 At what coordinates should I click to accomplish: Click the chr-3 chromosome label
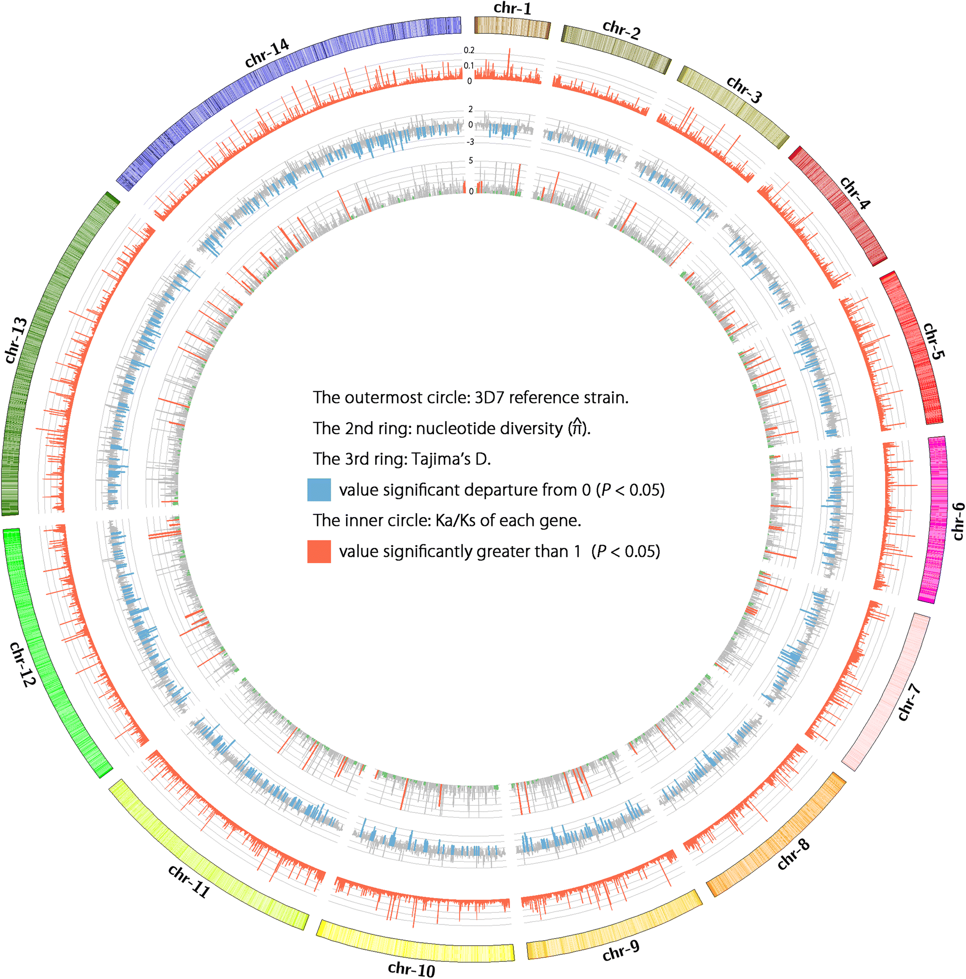(x=744, y=90)
